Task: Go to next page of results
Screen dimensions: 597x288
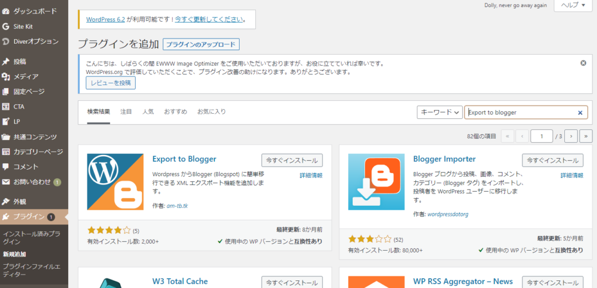Action: tap(571, 136)
